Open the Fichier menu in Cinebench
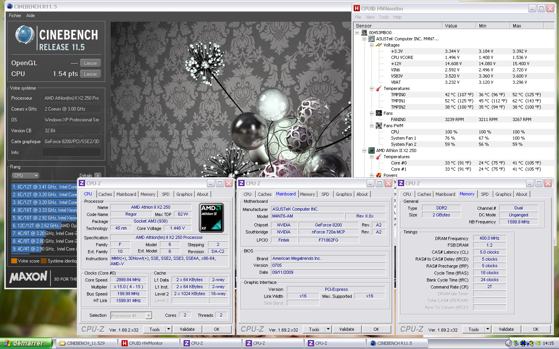The image size is (559, 349). 15,16
